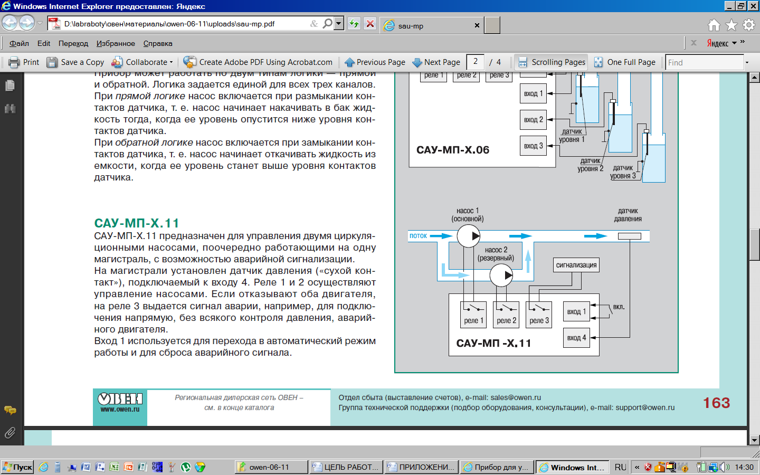Click the browser Back arrow button
The image size is (760, 475).
click(9, 23)
